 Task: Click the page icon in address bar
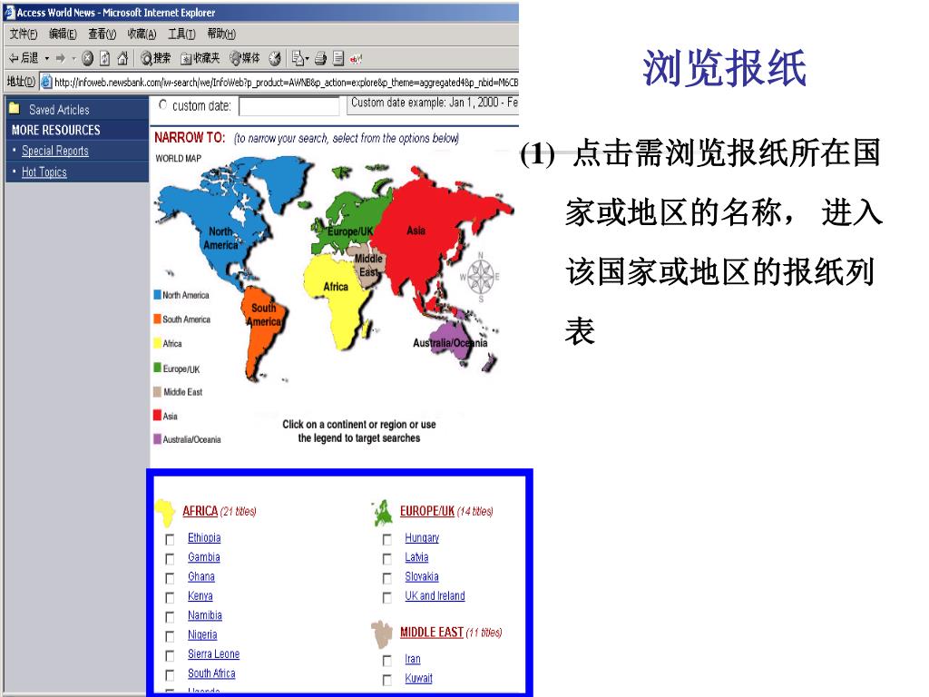point(46,82)
